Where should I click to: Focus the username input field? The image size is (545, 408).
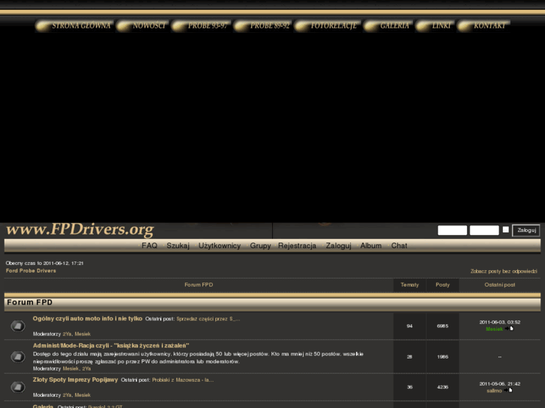(x=452, y=231)
